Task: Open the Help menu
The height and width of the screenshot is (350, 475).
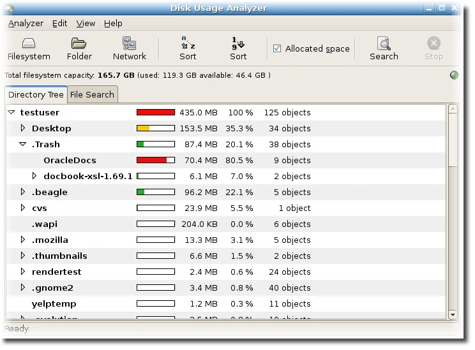Action: (113, 24)
